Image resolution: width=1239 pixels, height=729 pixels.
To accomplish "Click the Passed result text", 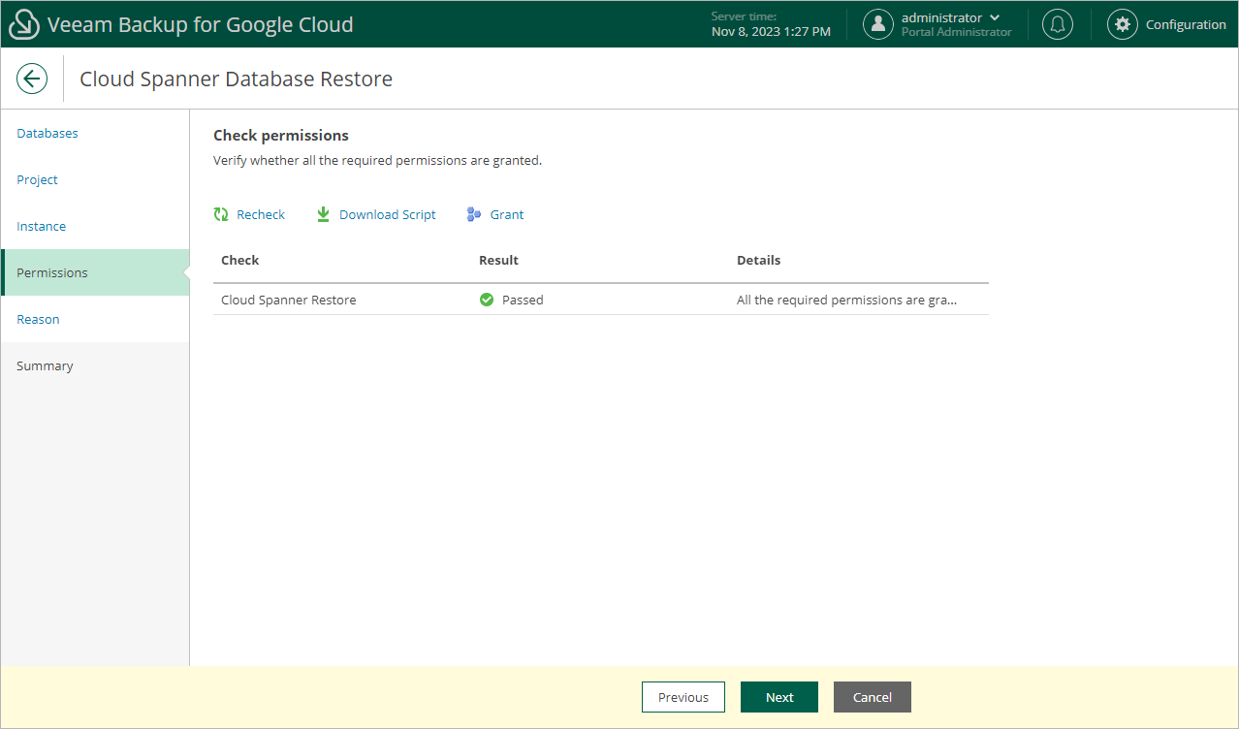I will tap(523, 300).
